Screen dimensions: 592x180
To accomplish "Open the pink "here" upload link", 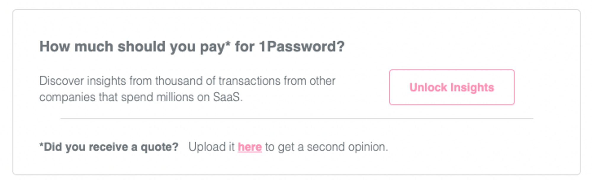I will [250, 147].
